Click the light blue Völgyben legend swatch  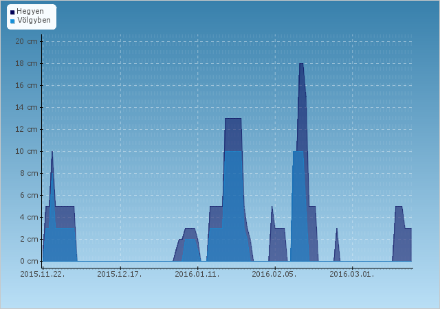(x=12, y=21)
